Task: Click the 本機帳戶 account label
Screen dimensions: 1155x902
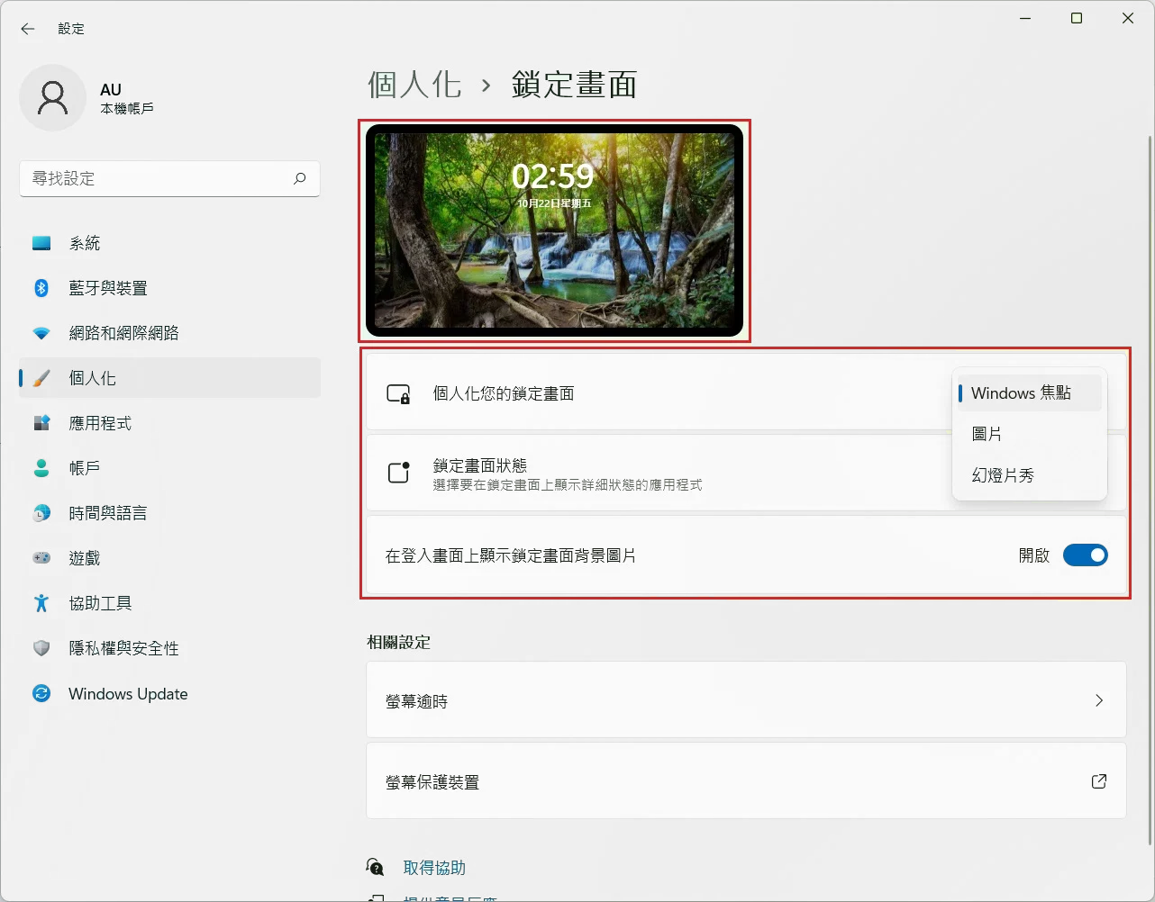Action: (127, 108)
